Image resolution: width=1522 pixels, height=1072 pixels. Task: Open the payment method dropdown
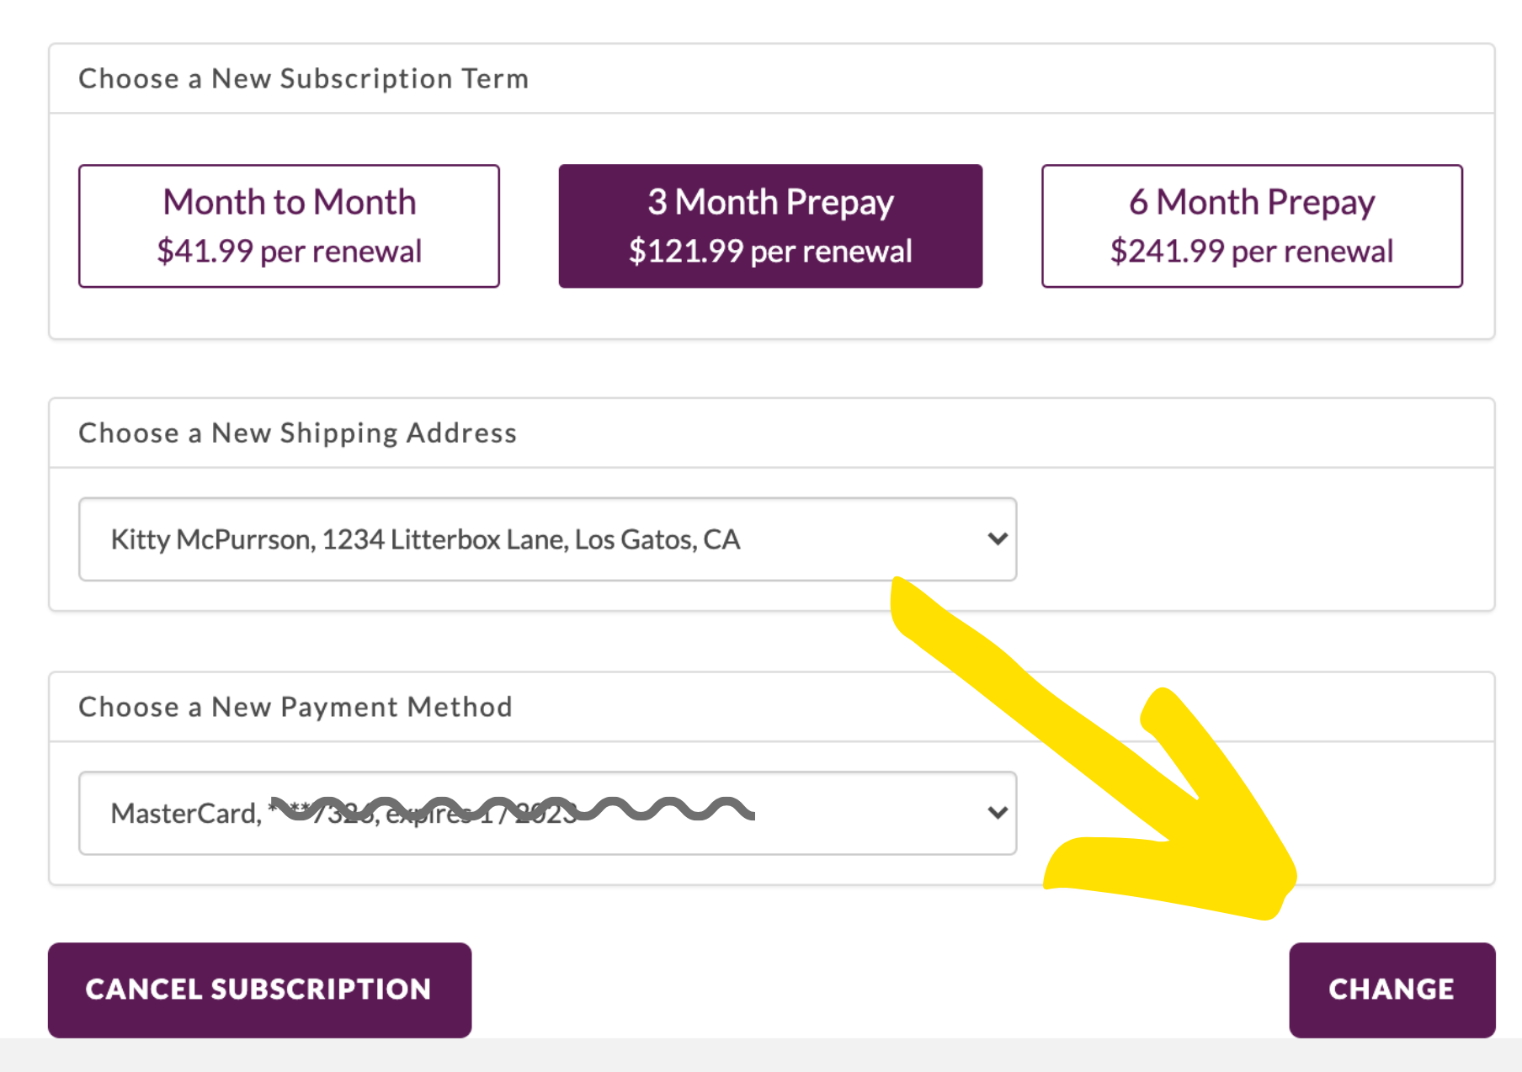547,813
